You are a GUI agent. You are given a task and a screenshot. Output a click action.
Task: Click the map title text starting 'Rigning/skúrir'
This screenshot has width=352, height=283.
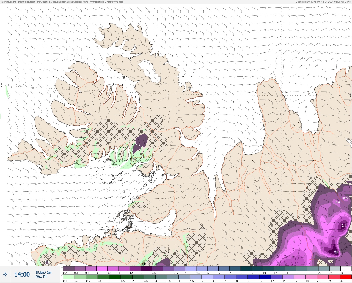coord(62,2)
